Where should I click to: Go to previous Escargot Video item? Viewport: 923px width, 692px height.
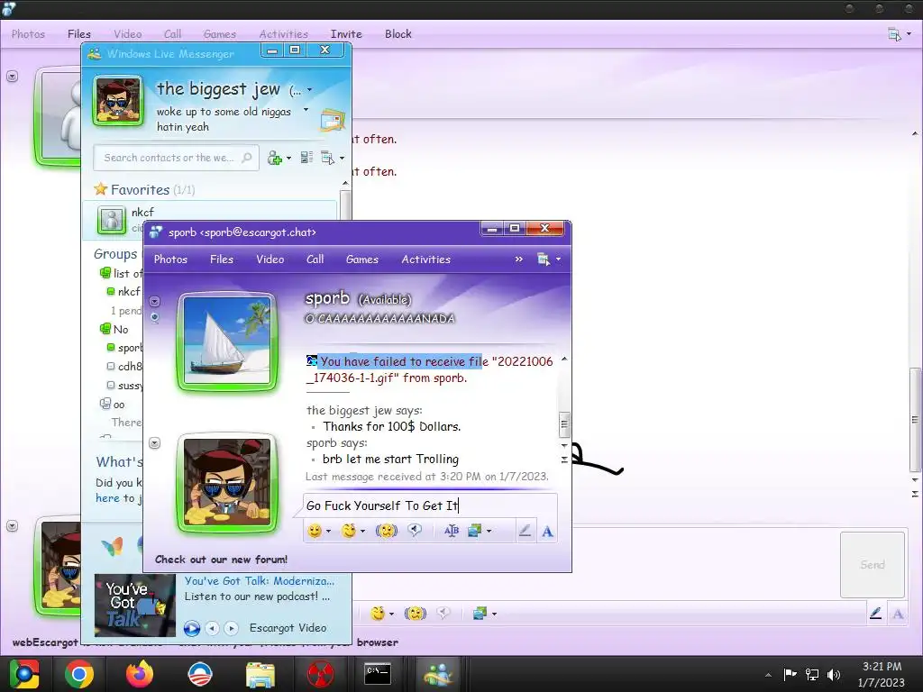(x=213, y=628)
